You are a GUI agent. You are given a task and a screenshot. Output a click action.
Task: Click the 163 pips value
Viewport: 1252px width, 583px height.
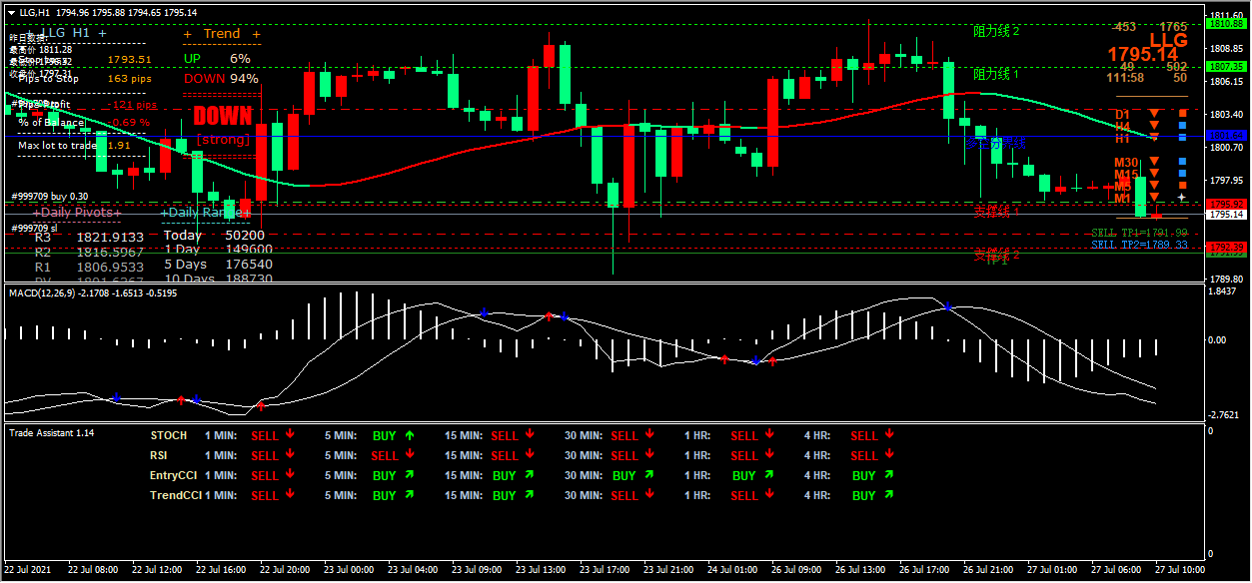129,78
